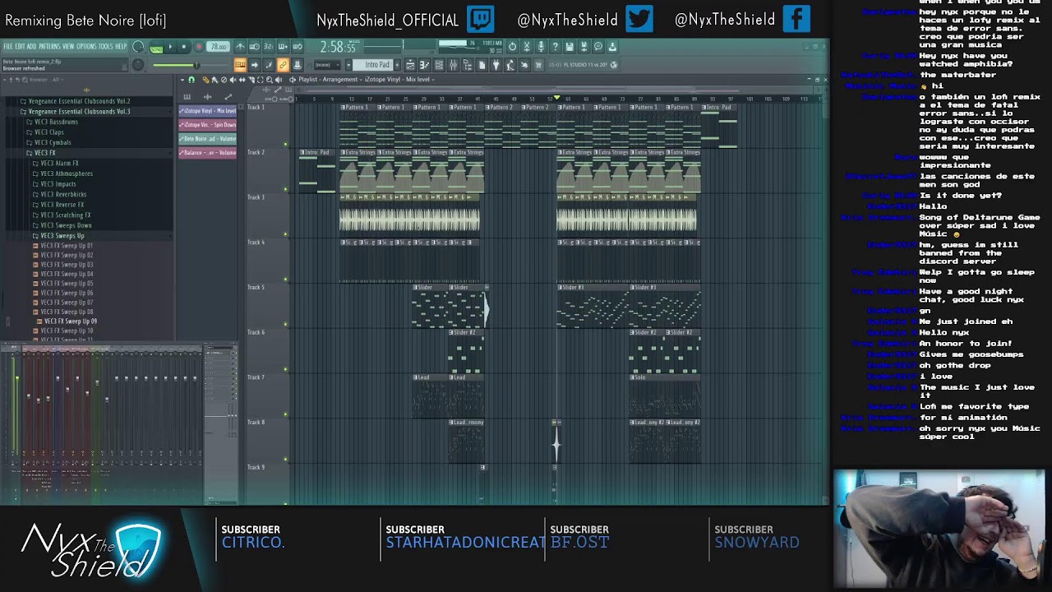Select the iZotope Vinyl - Mix level clip
Image resolution: width=1052 pixels, height=592 pixels.
click(x=208, y=110)
